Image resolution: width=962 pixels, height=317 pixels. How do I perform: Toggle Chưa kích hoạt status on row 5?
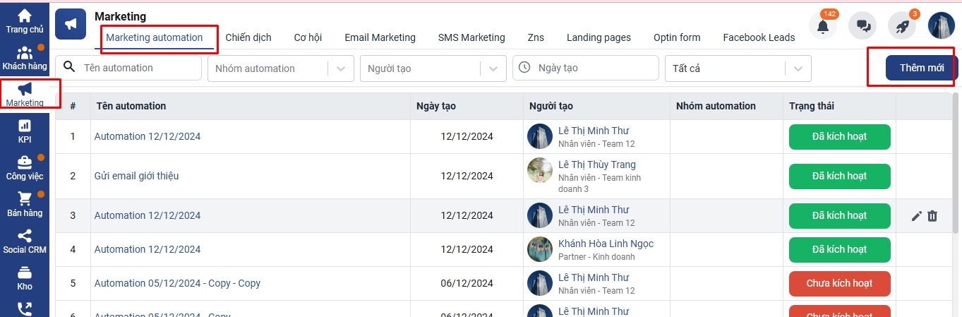tap(839, 283)
